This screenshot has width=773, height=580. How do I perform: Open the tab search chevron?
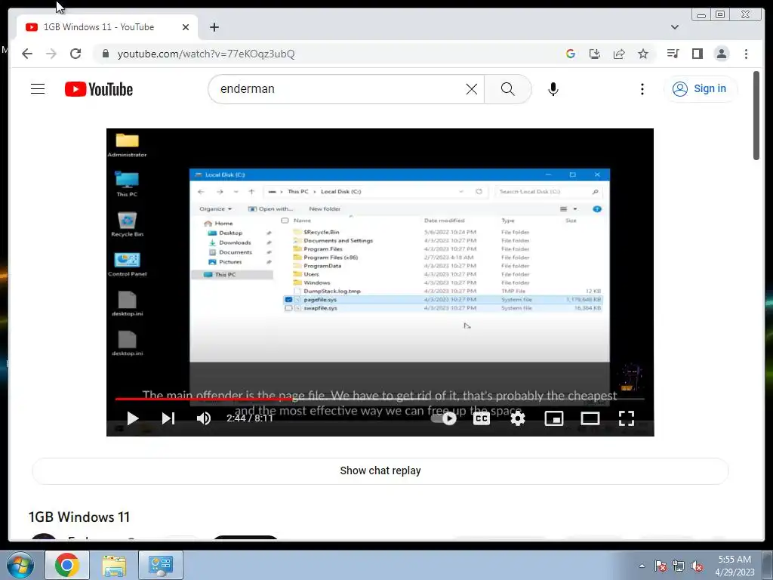click(x=675, y=27)
